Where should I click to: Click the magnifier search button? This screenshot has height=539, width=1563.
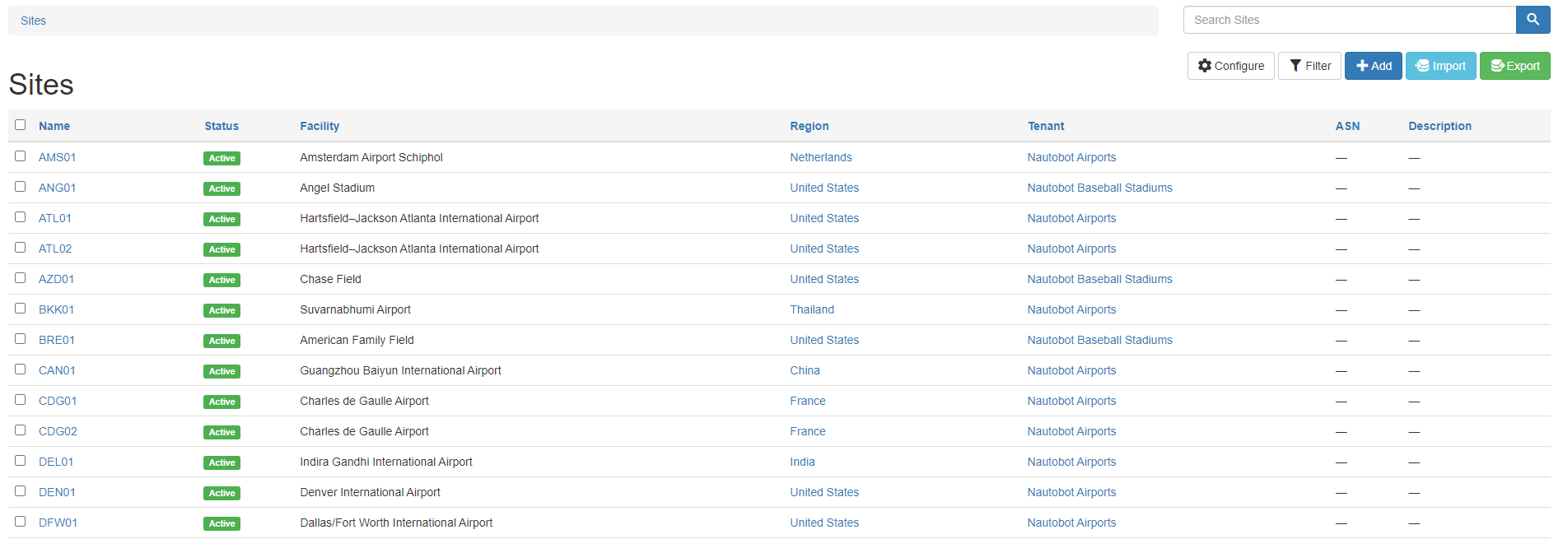coord(1533,20)
